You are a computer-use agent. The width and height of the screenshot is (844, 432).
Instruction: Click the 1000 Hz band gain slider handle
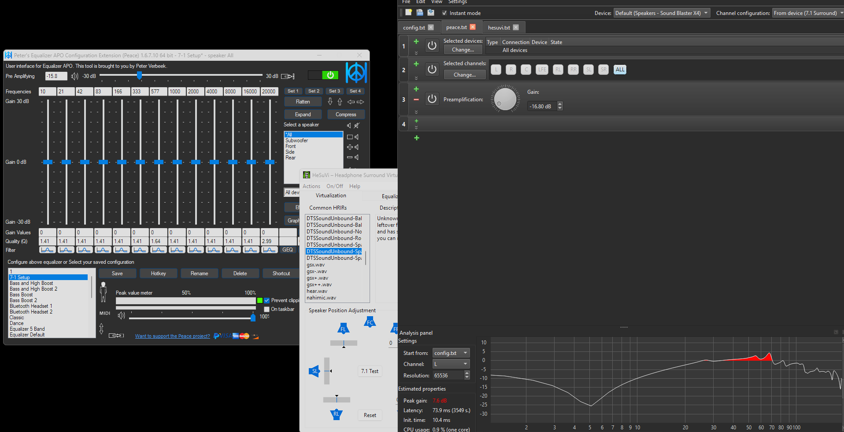177,162
